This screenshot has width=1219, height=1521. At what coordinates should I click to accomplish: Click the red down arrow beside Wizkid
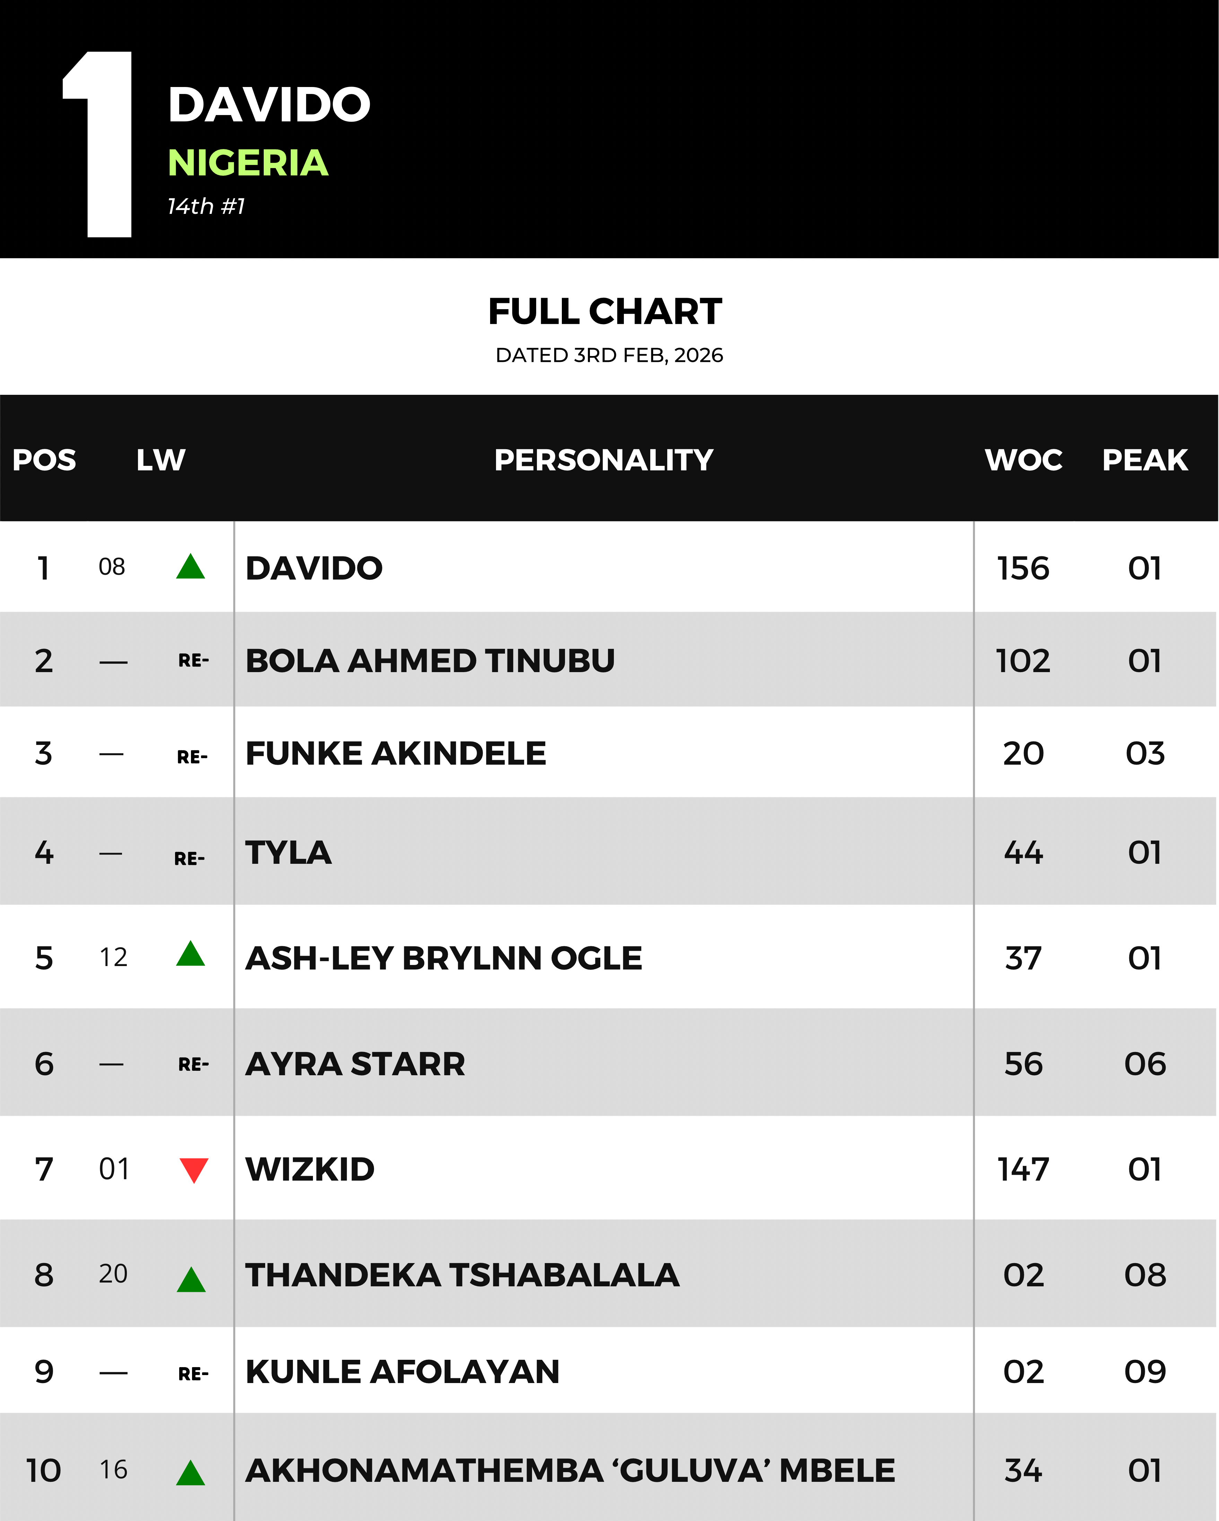(x=193, y=1170)
